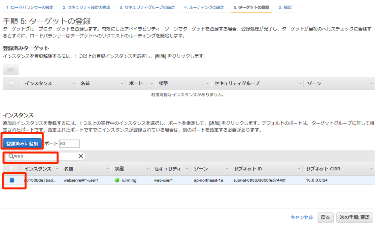Open インスタンス column dropdown in instances table
This screenshot has height=225, width=376.
click(x=57, y=169)
